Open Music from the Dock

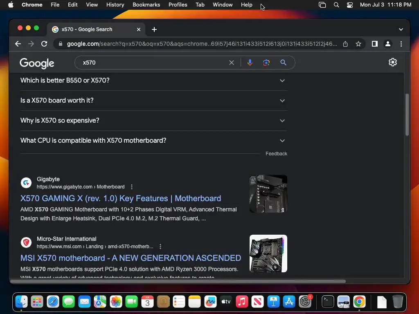(x=242, y=302)
